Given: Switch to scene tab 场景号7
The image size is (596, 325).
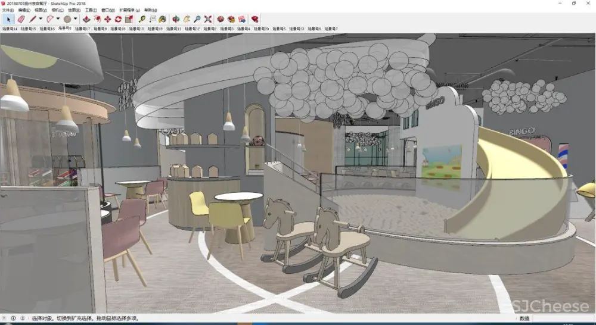Looking at the screenshot, I should tap(330, 29).
